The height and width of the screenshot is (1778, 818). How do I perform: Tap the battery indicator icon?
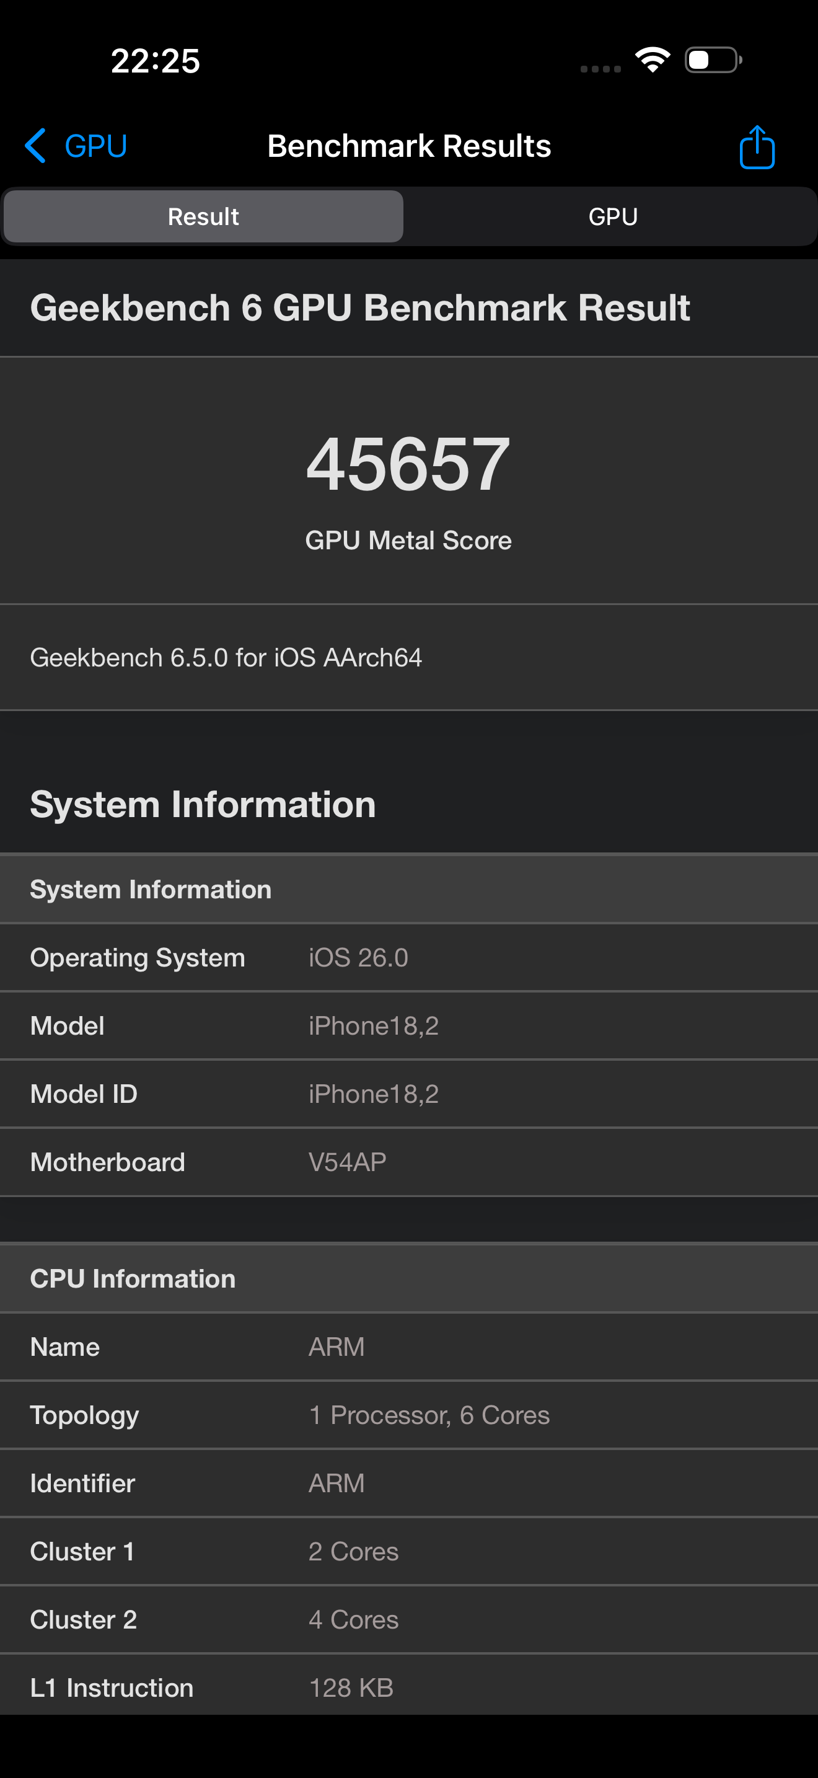click(713, 60)
